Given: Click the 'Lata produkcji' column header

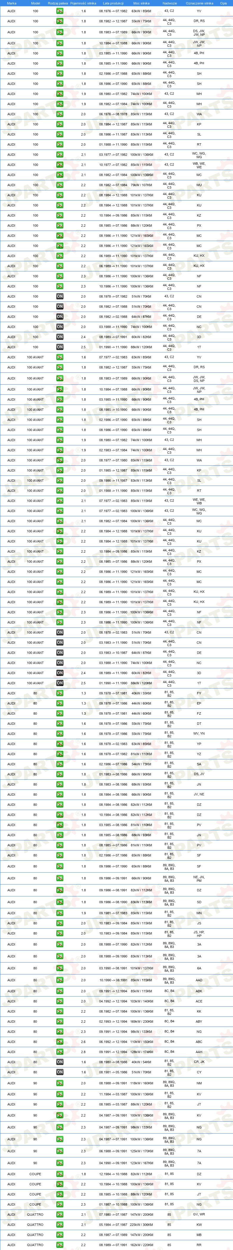Looking at the screenshot, I should (x=113, y=3).
